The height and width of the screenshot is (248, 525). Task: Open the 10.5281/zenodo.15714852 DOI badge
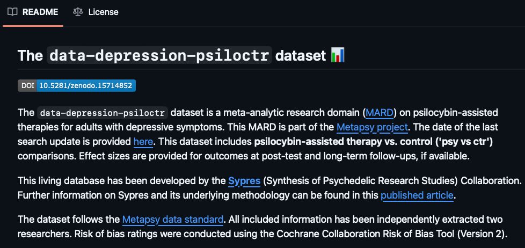85,85
